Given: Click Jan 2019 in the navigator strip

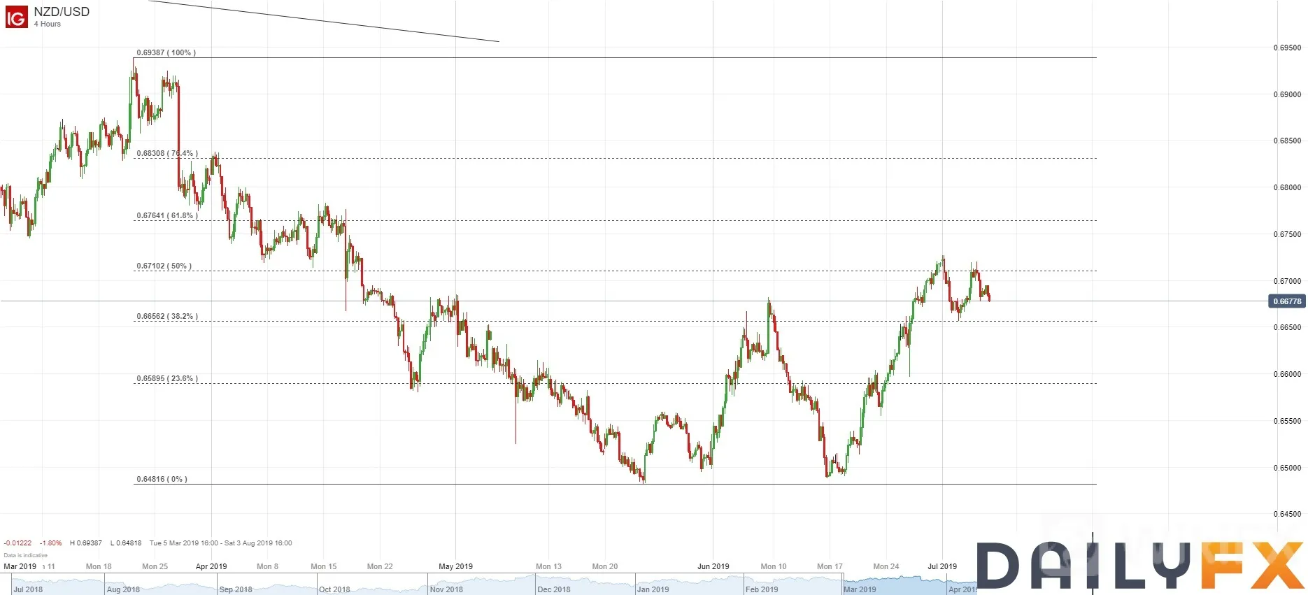Looking at the screenshot, I should pos(653,589).
